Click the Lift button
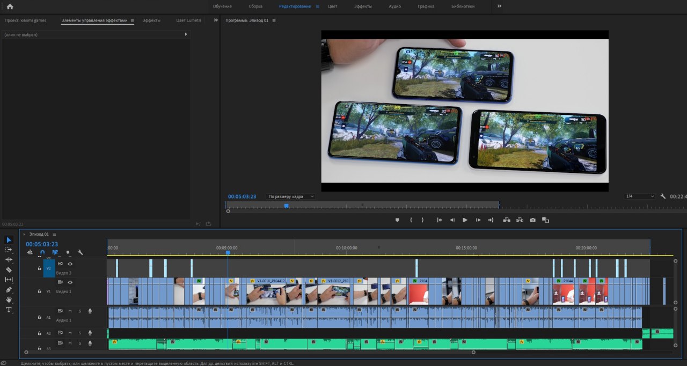This screenshot has width=687, height=366. pyautogui.click(x=507, y=220)
